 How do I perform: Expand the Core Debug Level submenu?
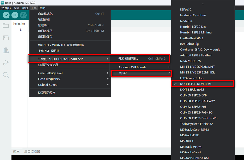70,73
